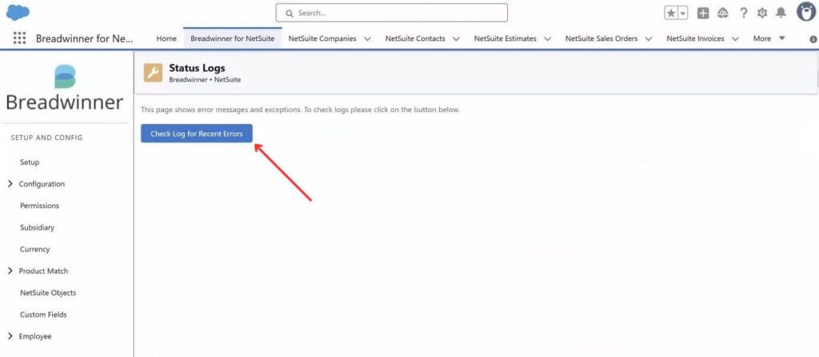Click the Status Logs wrench icon
Viewport: 819px width, 357px height.
(153, 73)
